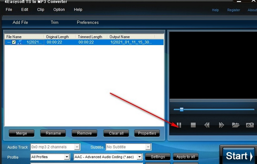Follow the Help link at top right

pyautogui.click(x=215, y=10)
